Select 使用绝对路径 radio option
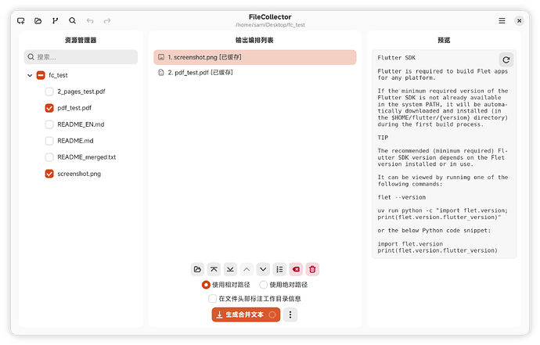This screenshot has width=540, height=345. (x=264, y=285)
